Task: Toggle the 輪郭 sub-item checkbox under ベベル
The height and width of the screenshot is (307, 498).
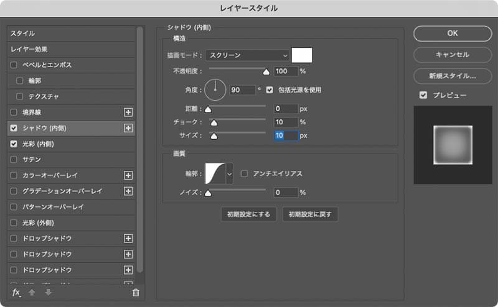Action: pos(20,81)
